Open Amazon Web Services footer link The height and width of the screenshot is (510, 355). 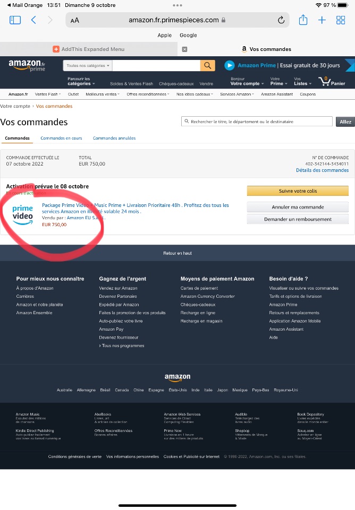tap(182, 414)
